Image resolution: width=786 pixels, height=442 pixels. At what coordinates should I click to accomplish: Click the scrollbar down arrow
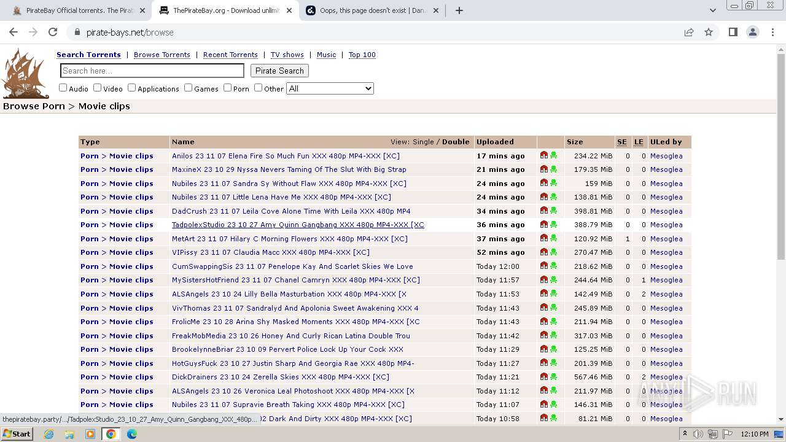coord(781,419)
